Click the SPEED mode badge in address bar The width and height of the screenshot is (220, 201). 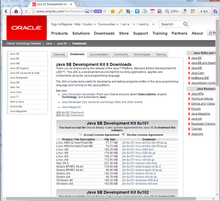point(98,11)
